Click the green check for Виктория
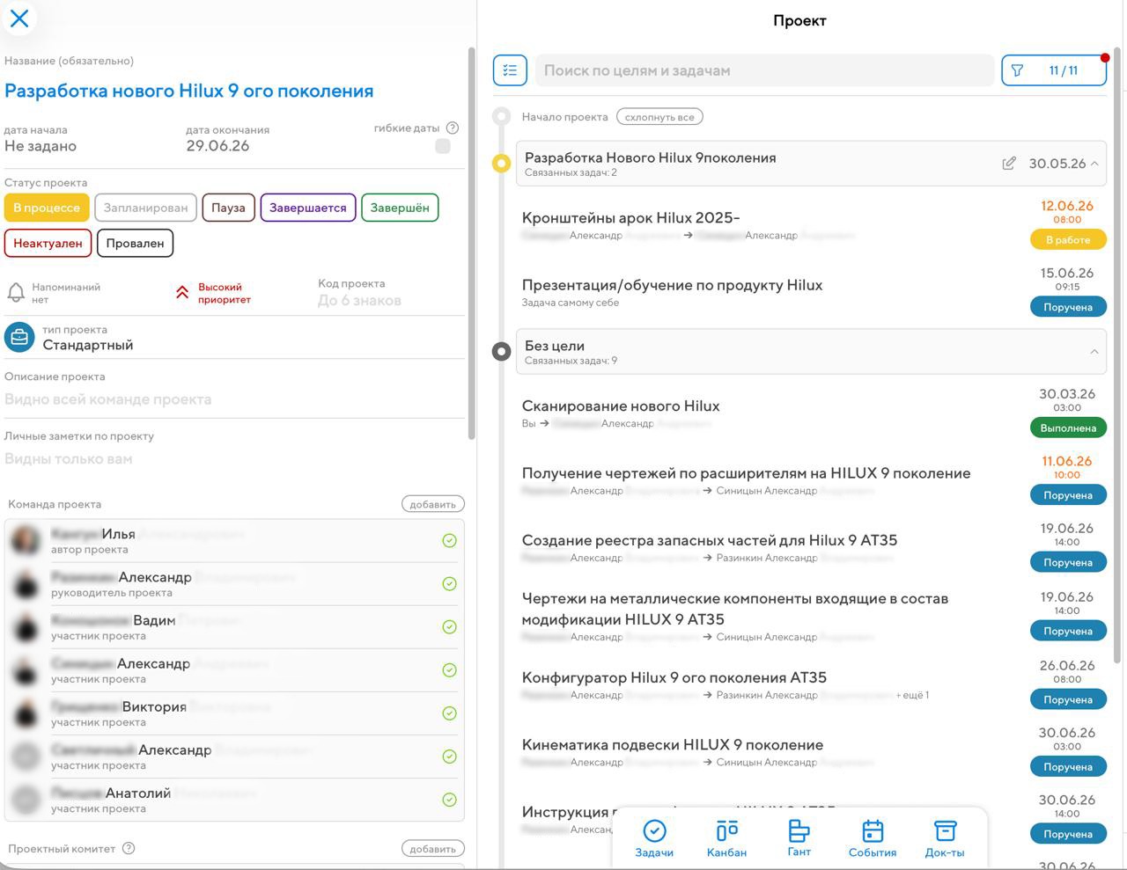The image size is (1127, 870). 449,713
